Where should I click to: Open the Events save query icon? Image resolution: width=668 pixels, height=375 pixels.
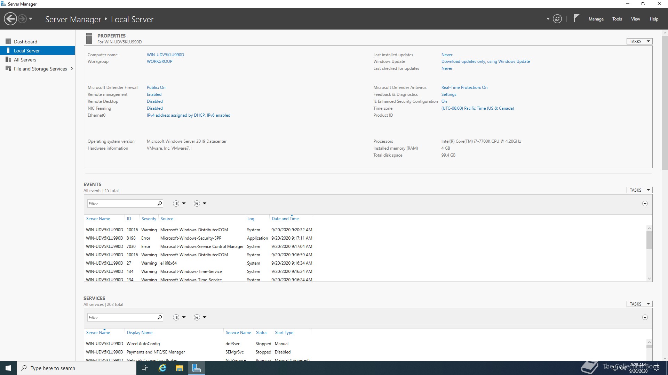[x=197, y=203]
